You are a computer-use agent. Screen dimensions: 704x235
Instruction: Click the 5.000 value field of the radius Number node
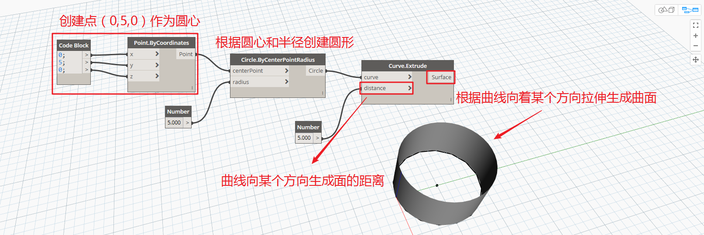pos(175,122)
